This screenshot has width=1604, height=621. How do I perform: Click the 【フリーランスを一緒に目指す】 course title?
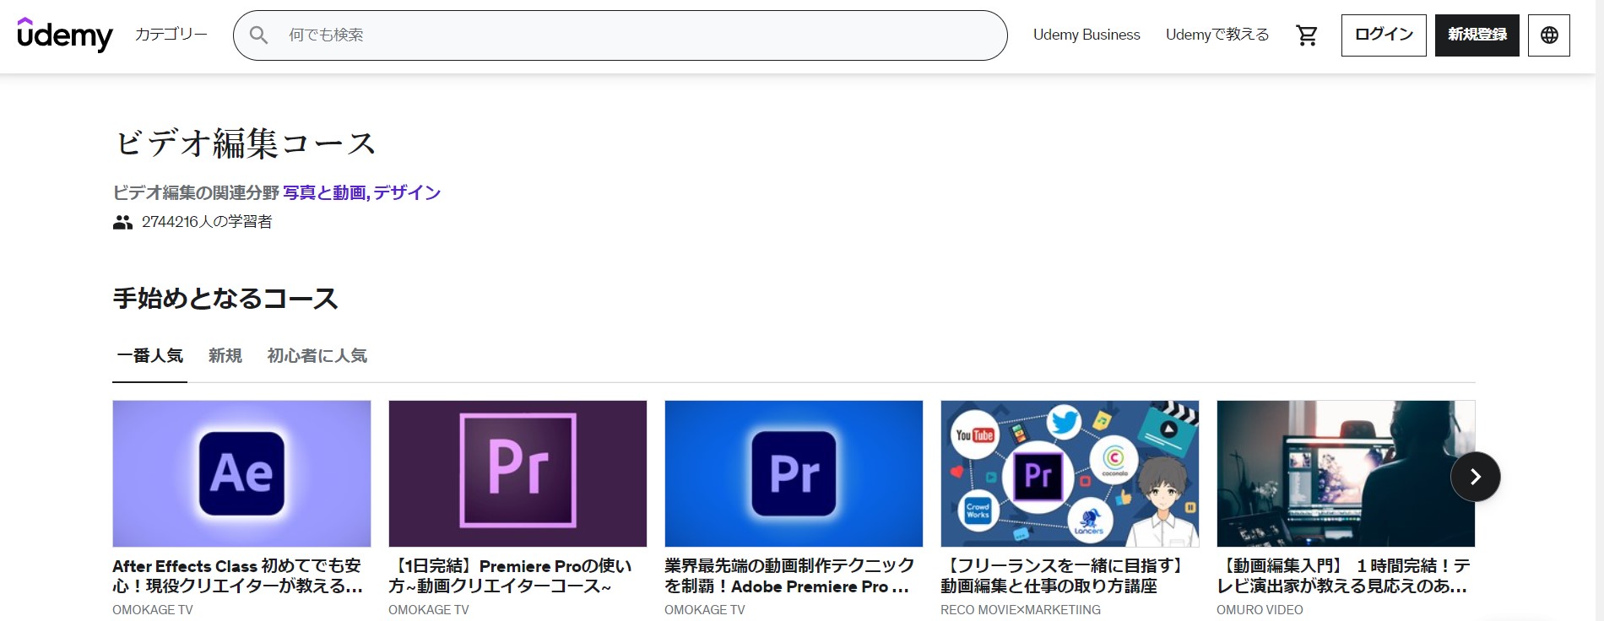pos(1063,575)
